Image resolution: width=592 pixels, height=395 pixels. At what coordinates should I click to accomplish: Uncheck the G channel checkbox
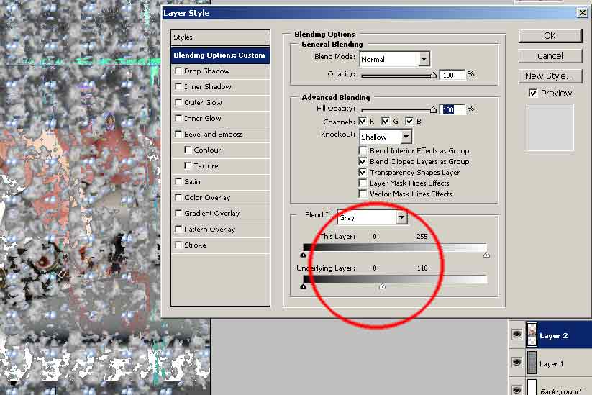[x=386, y=121]
